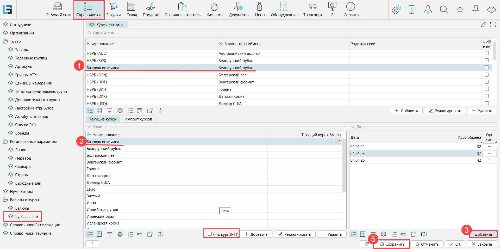This screenshot has height=249, width=500.
Task: Click the pin icon in top bar
Action: tap(476, 10)
